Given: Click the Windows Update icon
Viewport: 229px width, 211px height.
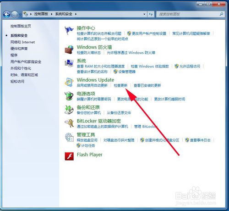Looking at the screenshot, I should coord(69,82).
